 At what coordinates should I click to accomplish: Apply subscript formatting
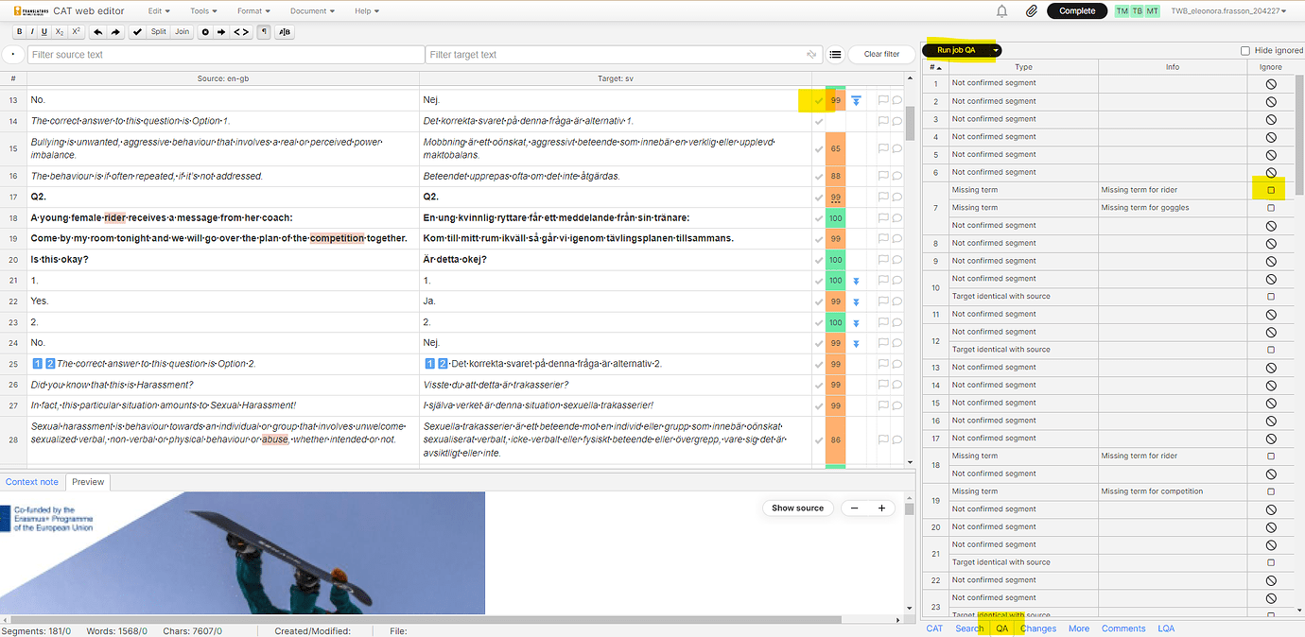point(60,32)
